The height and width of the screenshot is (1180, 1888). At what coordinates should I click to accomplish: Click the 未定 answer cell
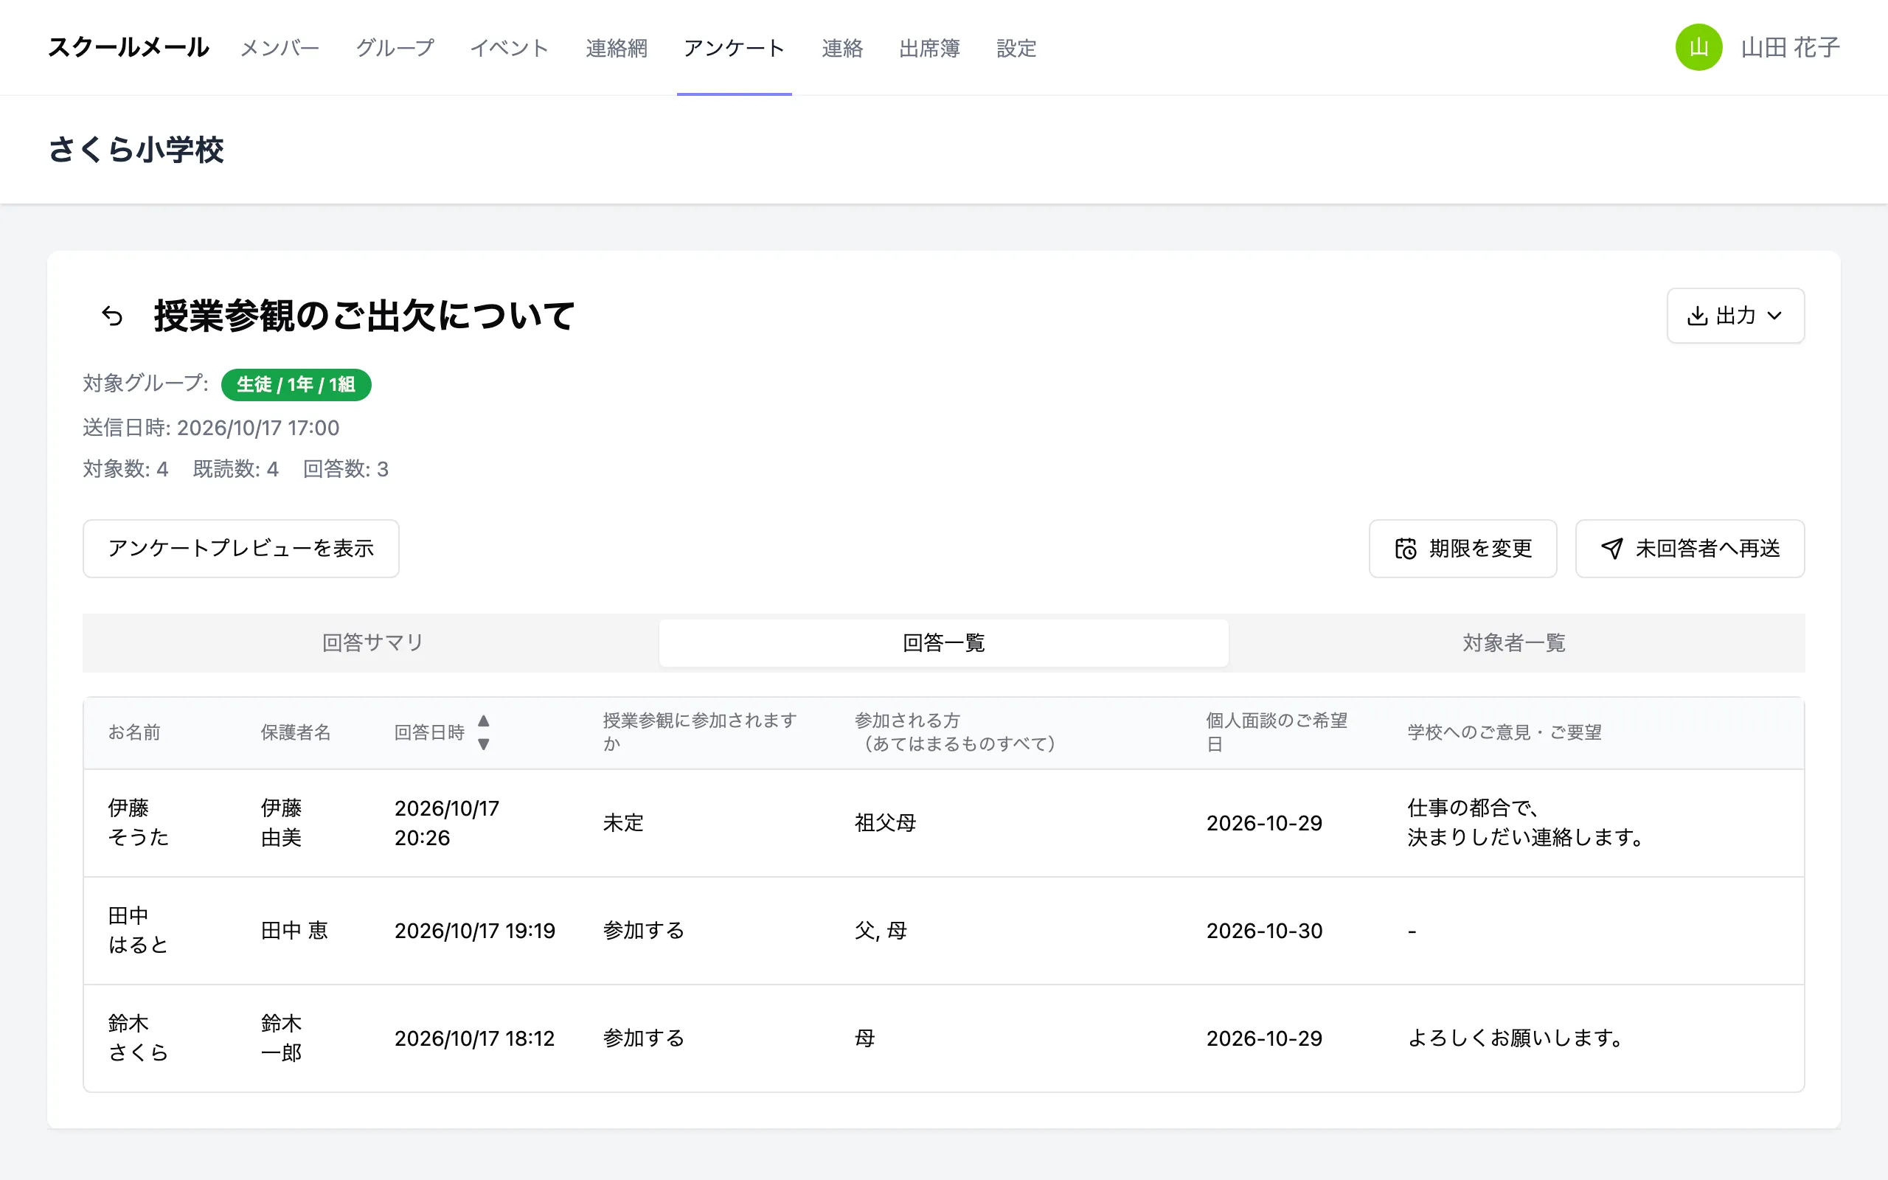pos(622,822)
